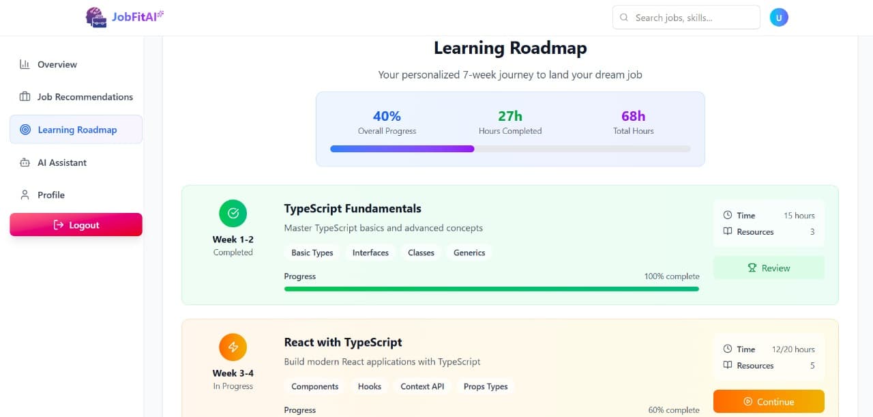Open AI Assistant from the sidebar

61,162
